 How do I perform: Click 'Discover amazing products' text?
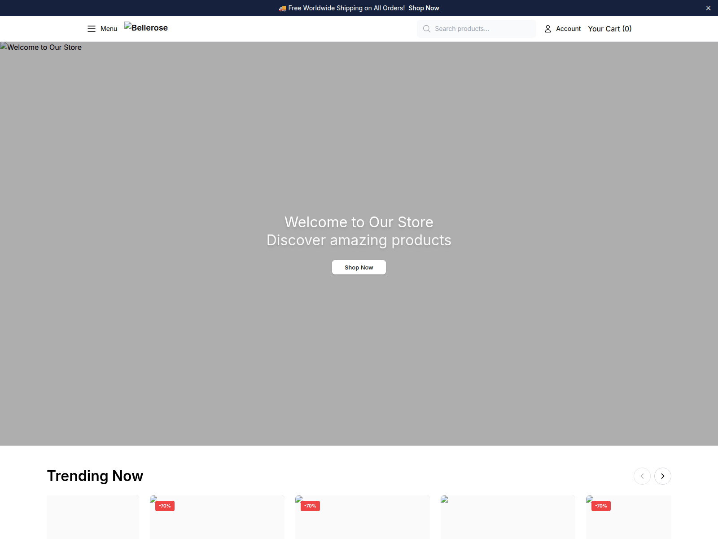359,240
